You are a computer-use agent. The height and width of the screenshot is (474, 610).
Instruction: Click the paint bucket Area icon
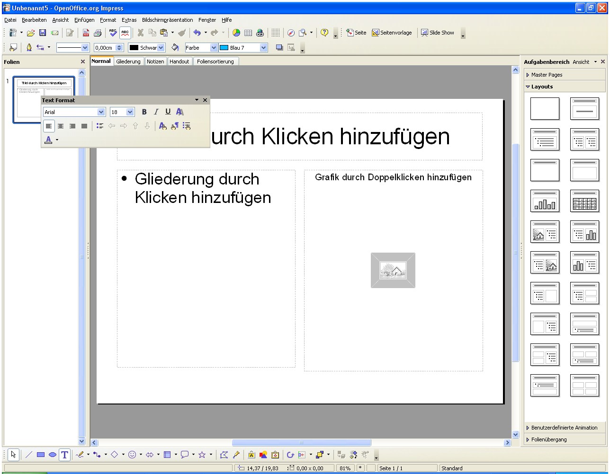point(175,47)
